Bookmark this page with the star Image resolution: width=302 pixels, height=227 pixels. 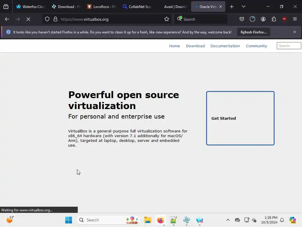(x=167, y=19)
